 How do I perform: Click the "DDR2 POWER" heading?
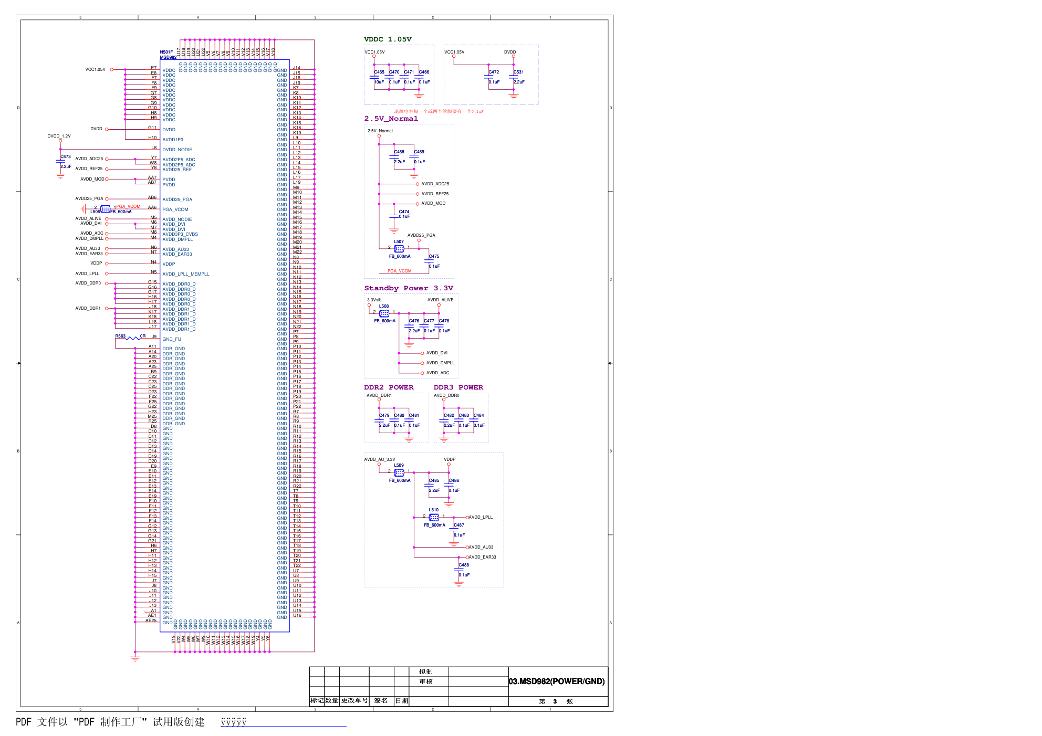coord(389,387)
